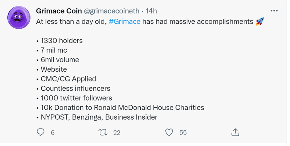Follow the #Grimace hashtag link
The height and width of the screenshot is (146, 290).
tap(125, 22)
